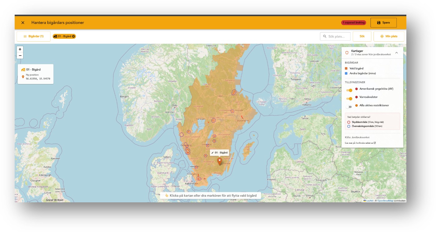Click the shield icon in Kartlager panel
This screenshot has width=436, height=232.
(x=347, y=53)
